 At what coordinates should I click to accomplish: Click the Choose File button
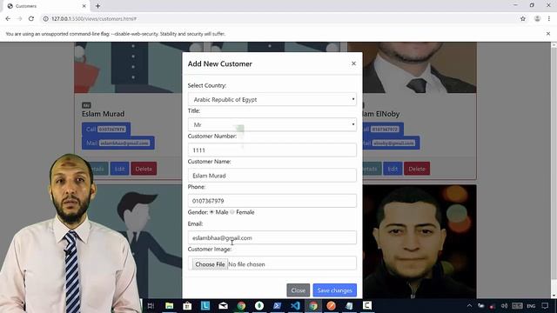click(210, 264)
